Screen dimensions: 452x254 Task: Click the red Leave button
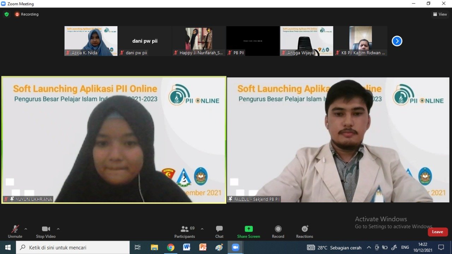[x=438, y=232]
